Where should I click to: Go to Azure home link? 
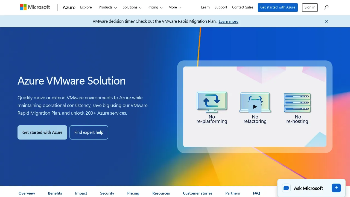tap(69, 7)
